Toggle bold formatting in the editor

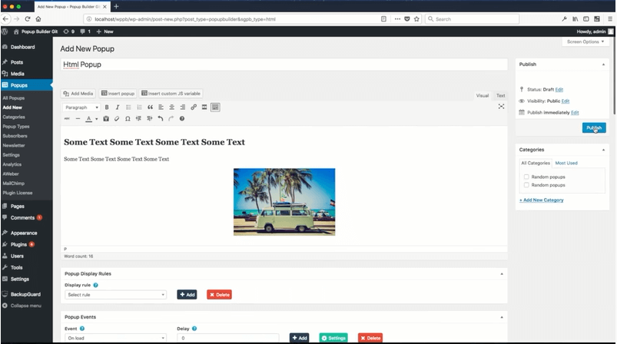pos(107,107)
